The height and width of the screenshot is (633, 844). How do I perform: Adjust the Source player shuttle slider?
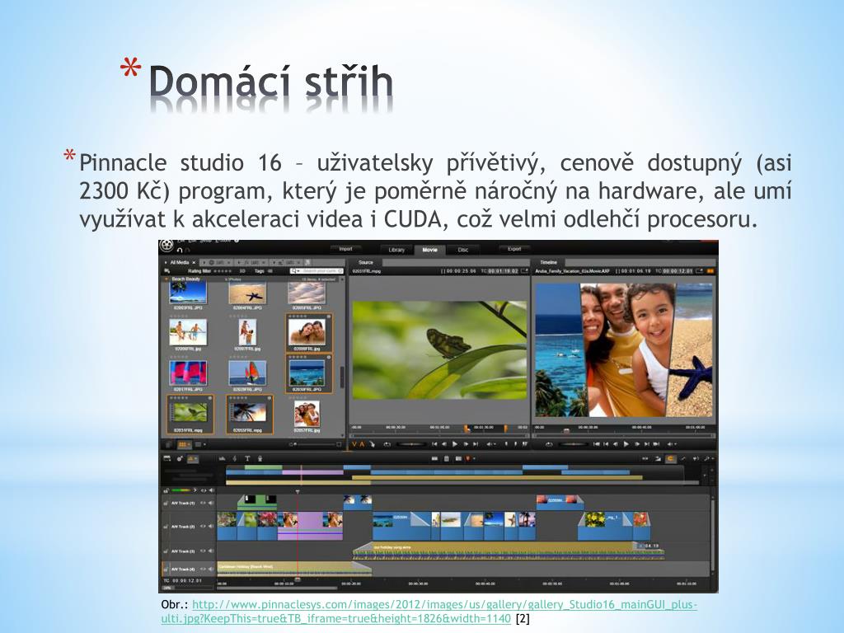411,444
